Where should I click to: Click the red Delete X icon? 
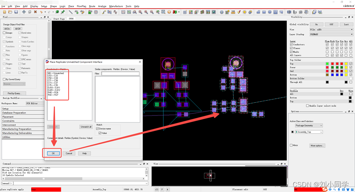[35, 12]
